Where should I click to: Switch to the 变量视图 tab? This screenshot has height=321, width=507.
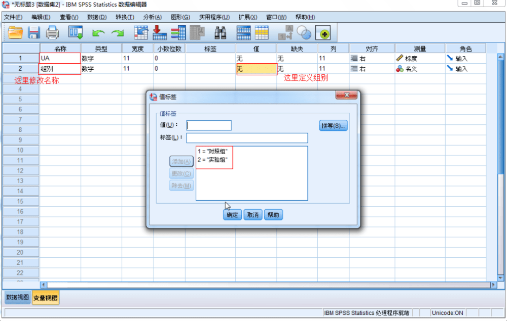tap(46, 298)
